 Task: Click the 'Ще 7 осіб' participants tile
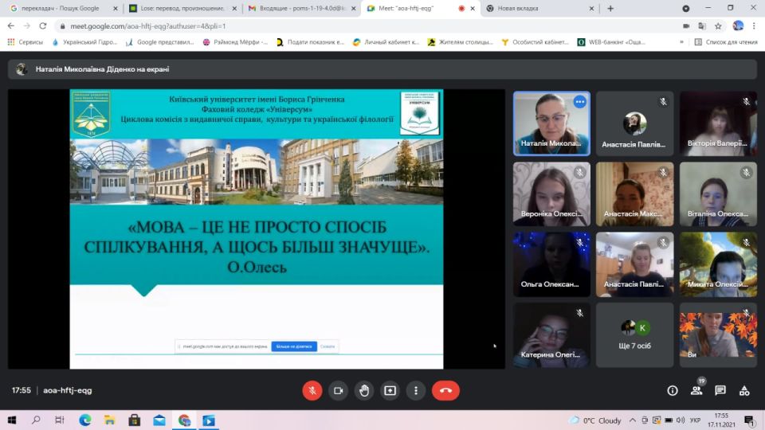coord(634,334)
